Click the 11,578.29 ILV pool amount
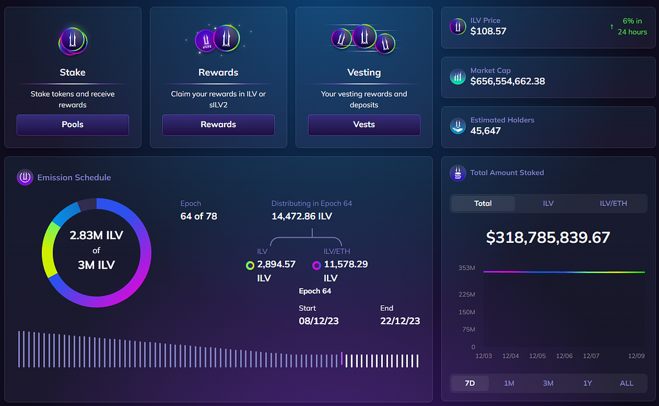The width and height of the screenshot is (659, 406). 346,271
